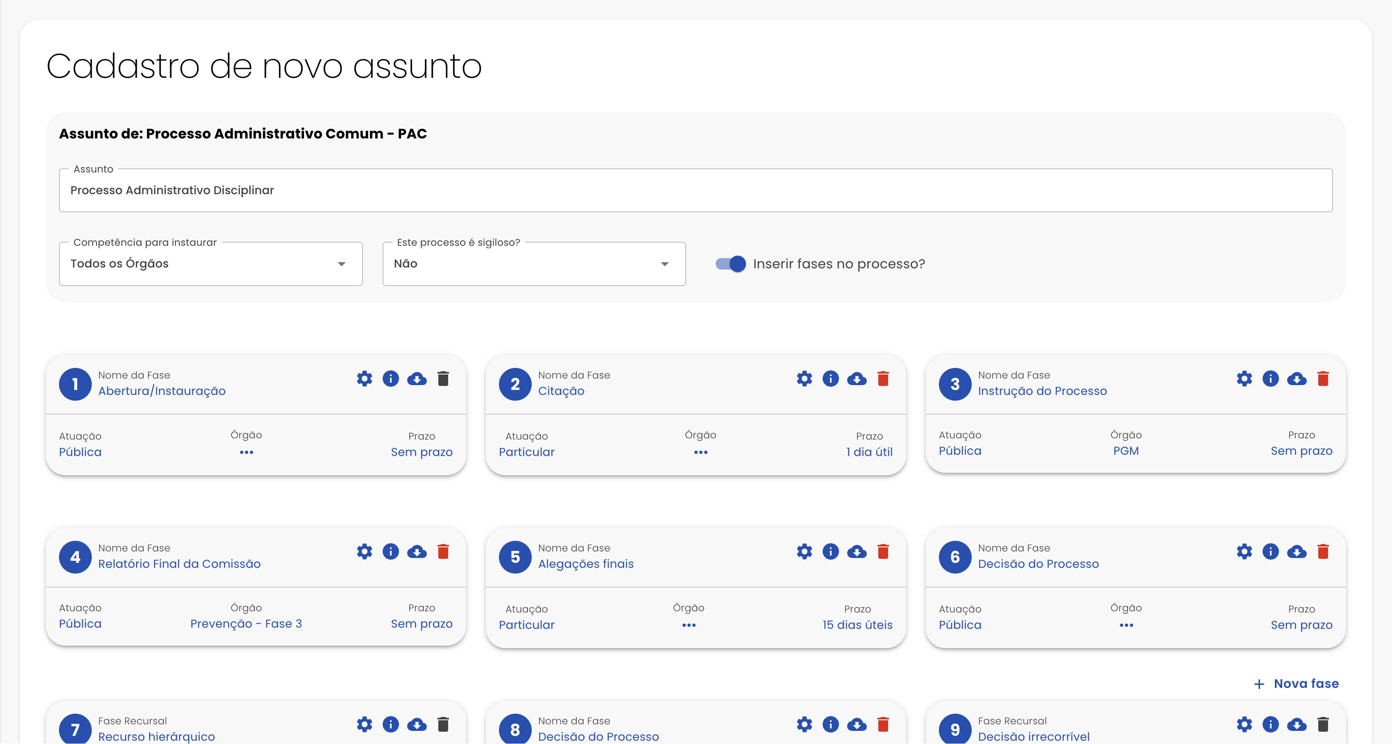Screen dimensions: 1392x744
Task: Click Recurso hierárquico phase name
Action: 157,737
